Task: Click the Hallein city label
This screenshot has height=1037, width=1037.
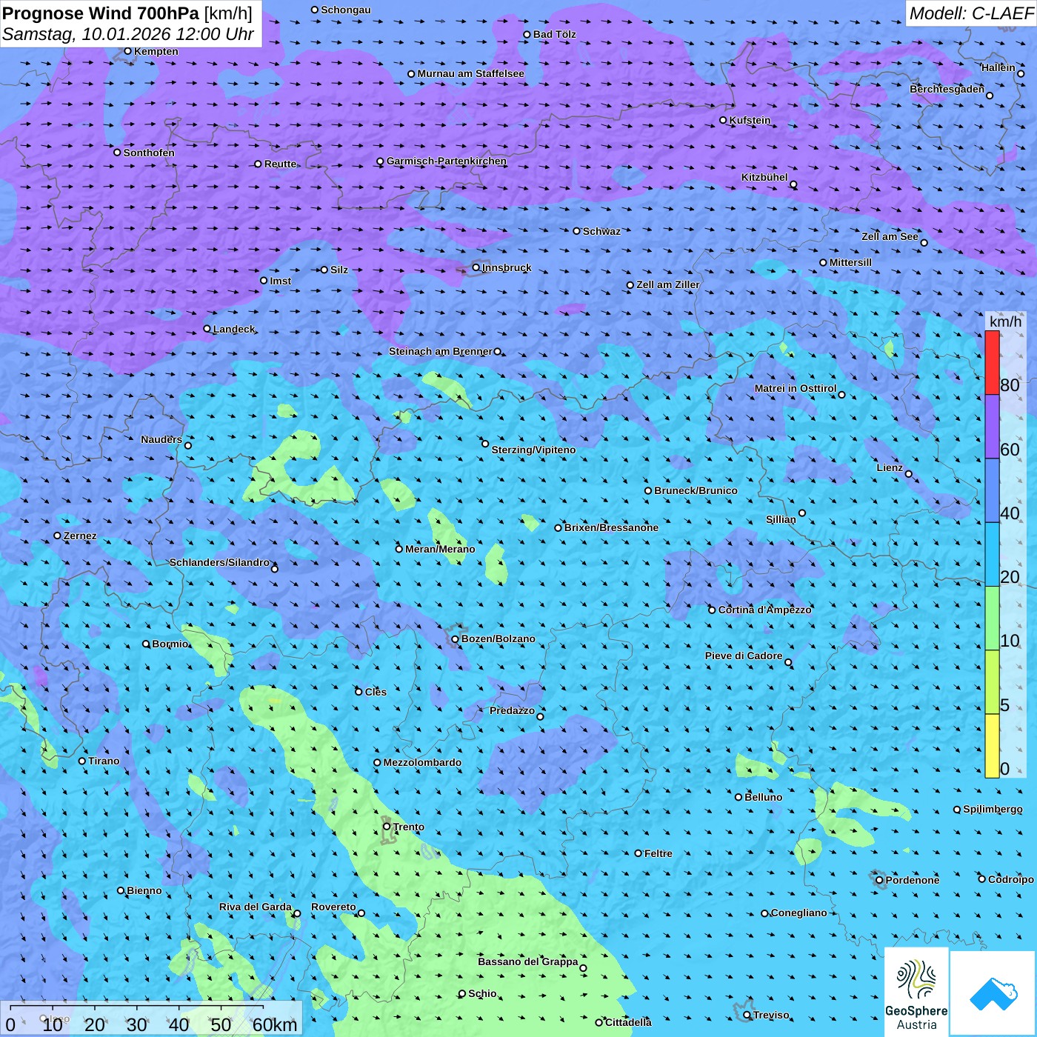Action: (x=998, y=67)
